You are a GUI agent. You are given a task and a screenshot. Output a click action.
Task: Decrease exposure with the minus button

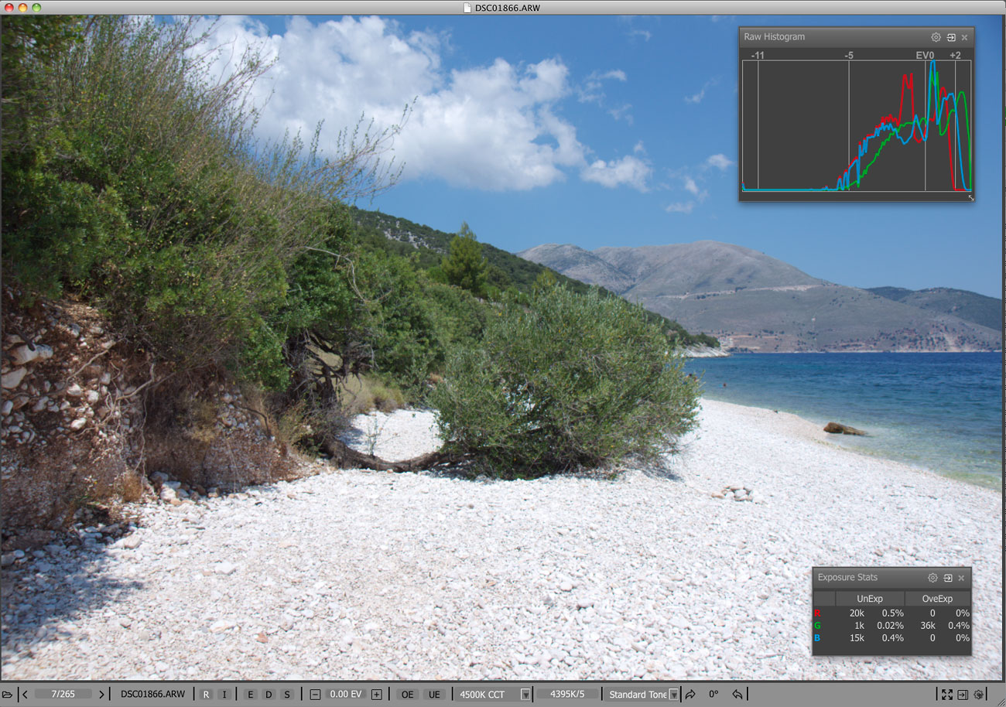coord(315,694)
